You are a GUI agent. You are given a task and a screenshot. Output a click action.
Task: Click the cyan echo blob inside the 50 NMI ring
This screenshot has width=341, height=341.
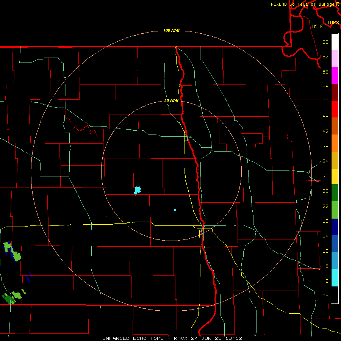138,190
